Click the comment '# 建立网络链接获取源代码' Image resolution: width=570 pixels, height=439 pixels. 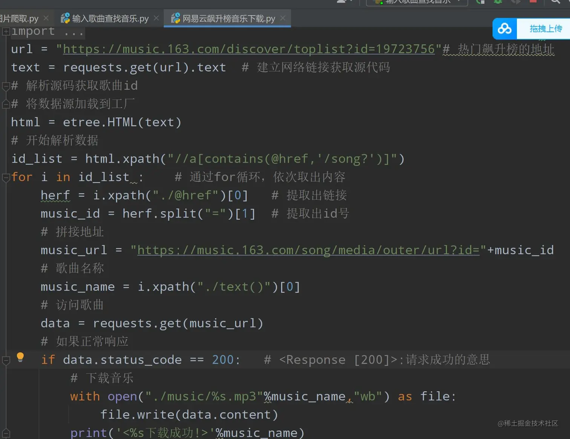click(x=316, y=68)
